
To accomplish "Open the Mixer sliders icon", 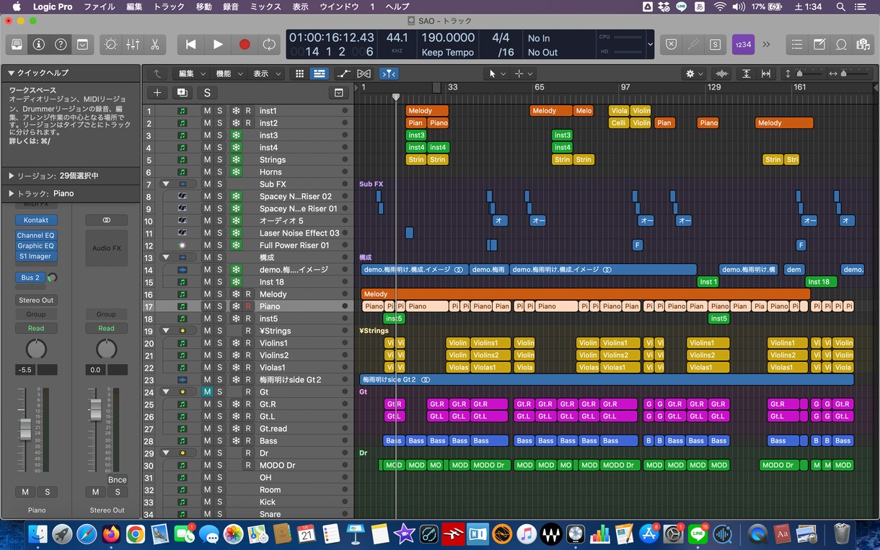I will (x=133, y=45).
